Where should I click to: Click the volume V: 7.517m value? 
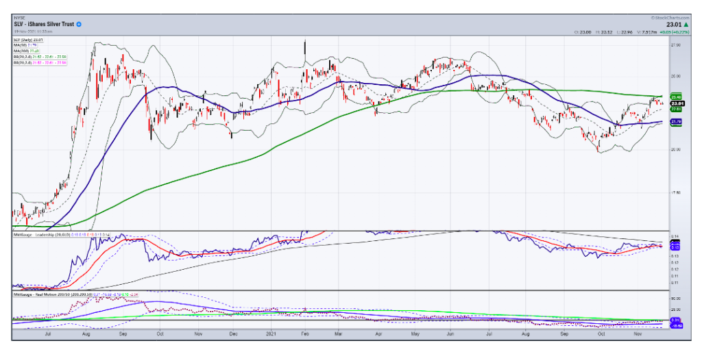click(648, 32)
